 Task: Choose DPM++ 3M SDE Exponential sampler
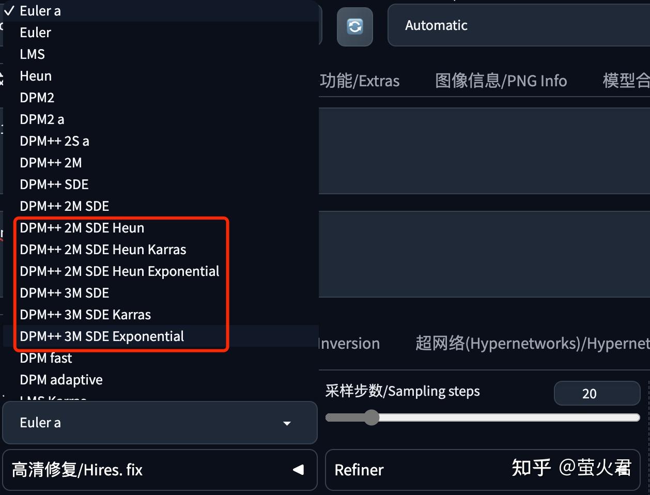coord(101,336)
